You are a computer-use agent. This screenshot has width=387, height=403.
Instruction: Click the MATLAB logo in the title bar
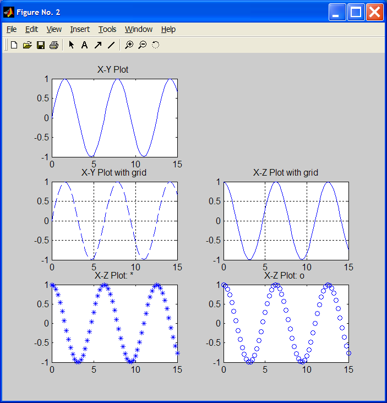pos(9,12)
